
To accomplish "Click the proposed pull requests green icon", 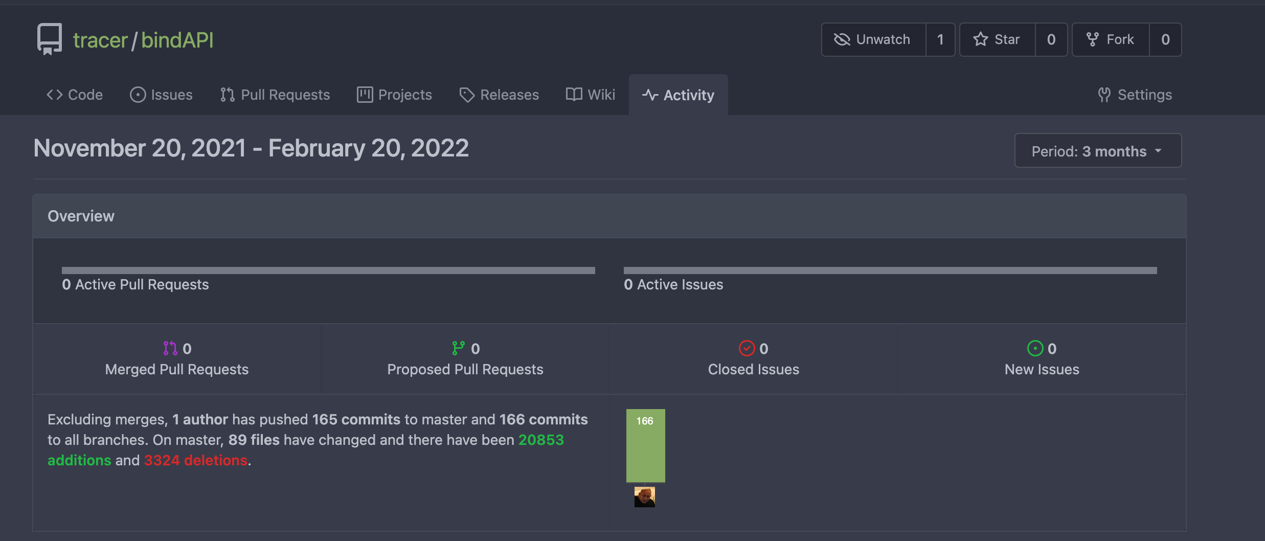I will coord(458,348).
